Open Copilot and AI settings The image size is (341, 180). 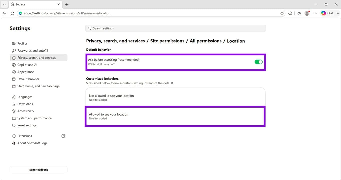(39, 65)
